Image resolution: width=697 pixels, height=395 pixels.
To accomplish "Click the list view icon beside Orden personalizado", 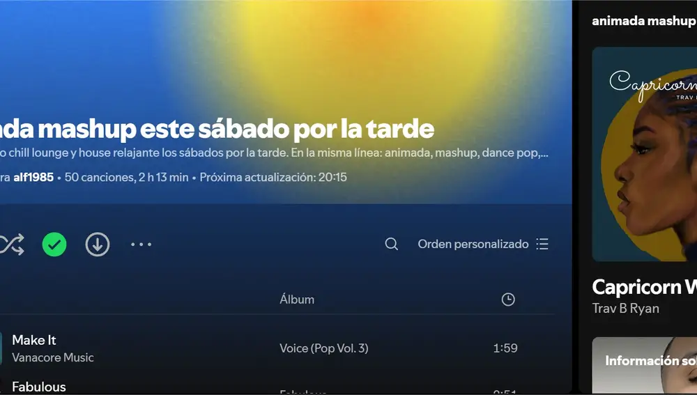I will click(x=542, y=244).
